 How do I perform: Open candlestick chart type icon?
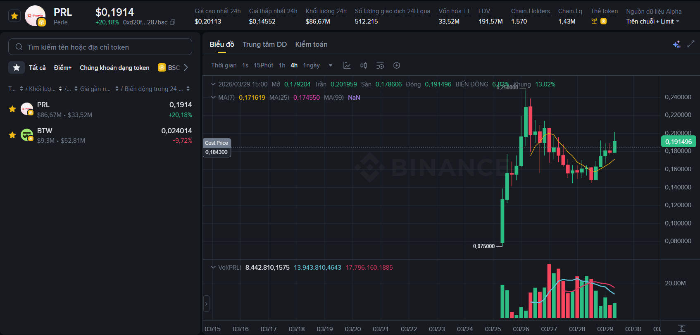[364, 65]
